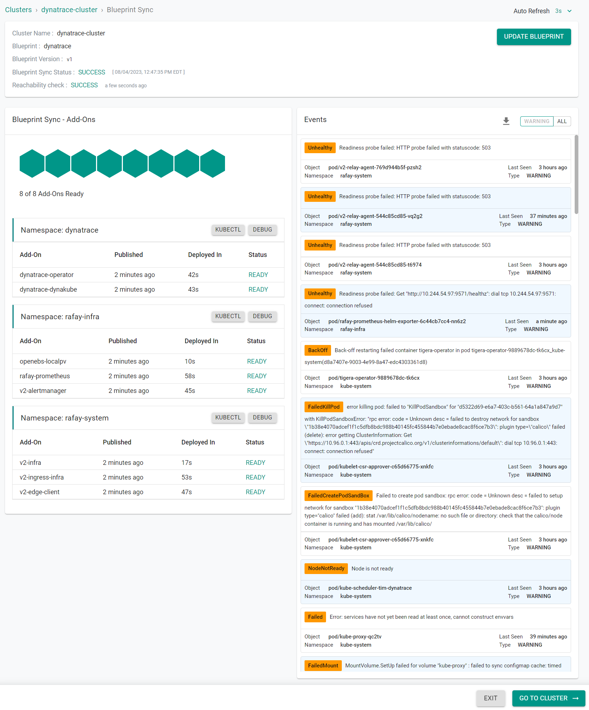Click pod/v2-relay-agent-769d944b5f-pzsh2 object name
The height and width of the screenshot is (710, 589).
pos(375,167)
